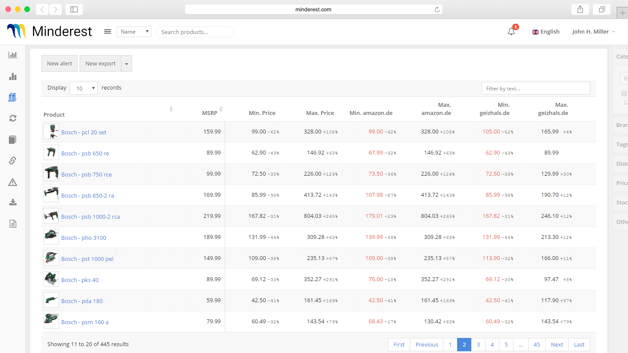
Task: Click the browser share icon
Action: click(x=580, y=9)
